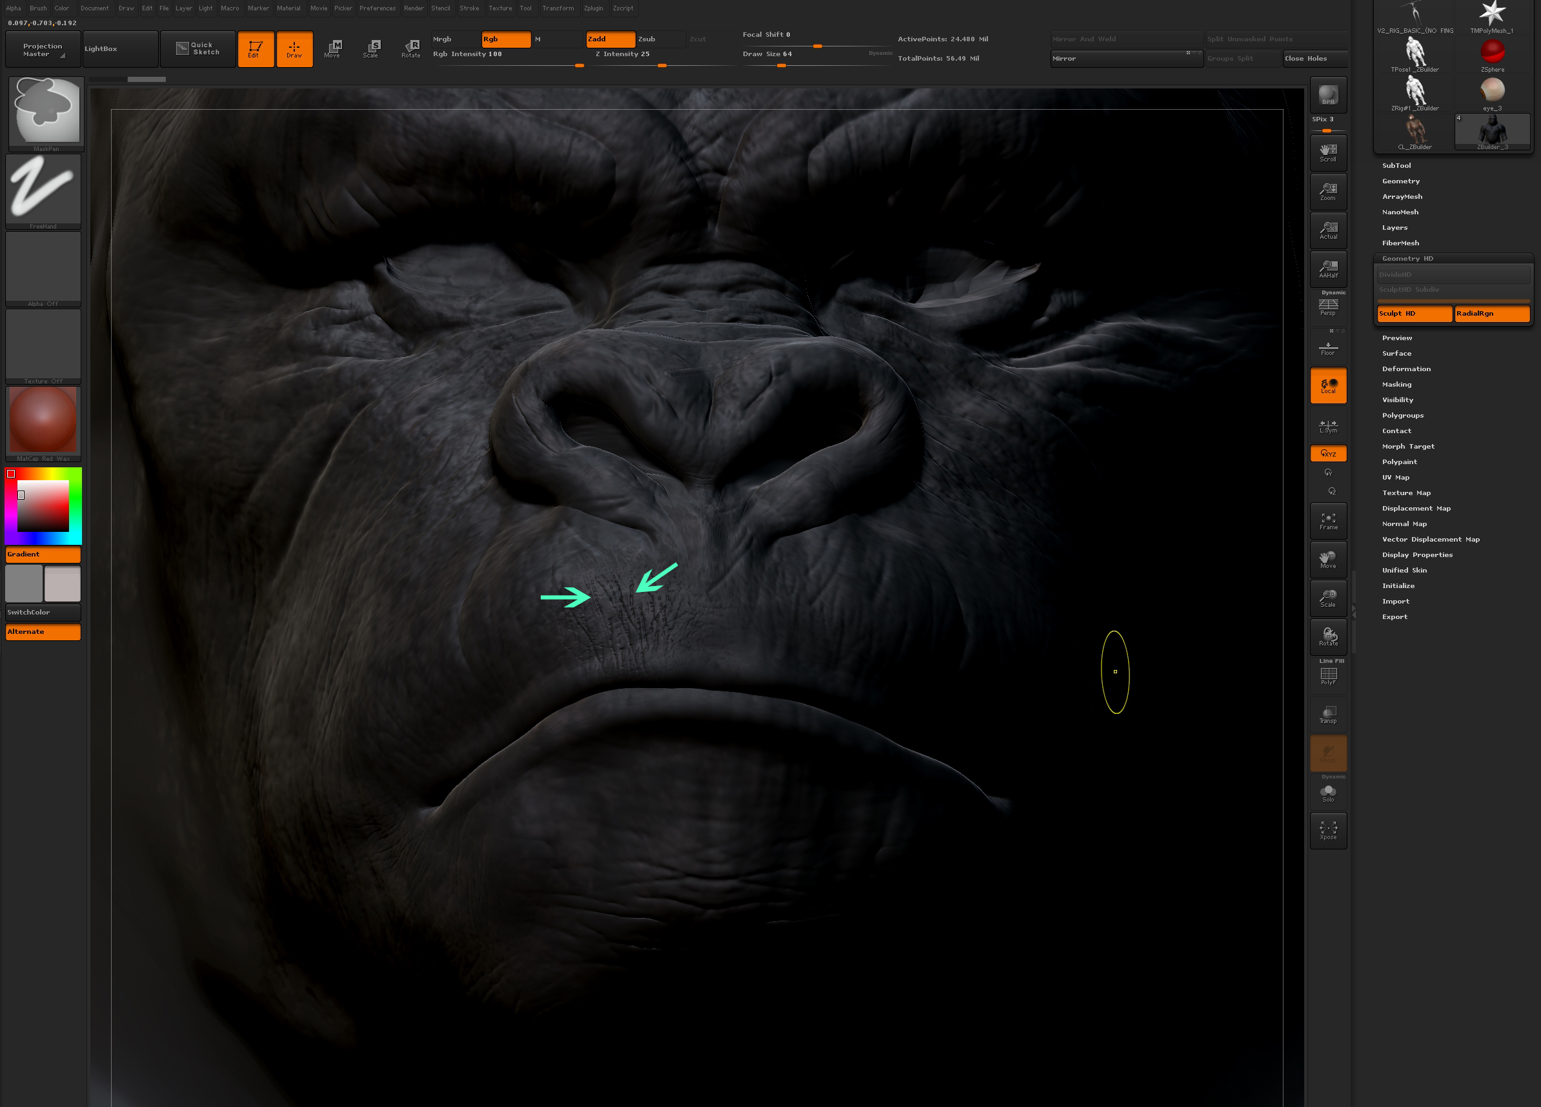This screenshot has width=1541, height=1107.
Task: Adjust the Draw Size slider
Action: (x=781, y=66)
